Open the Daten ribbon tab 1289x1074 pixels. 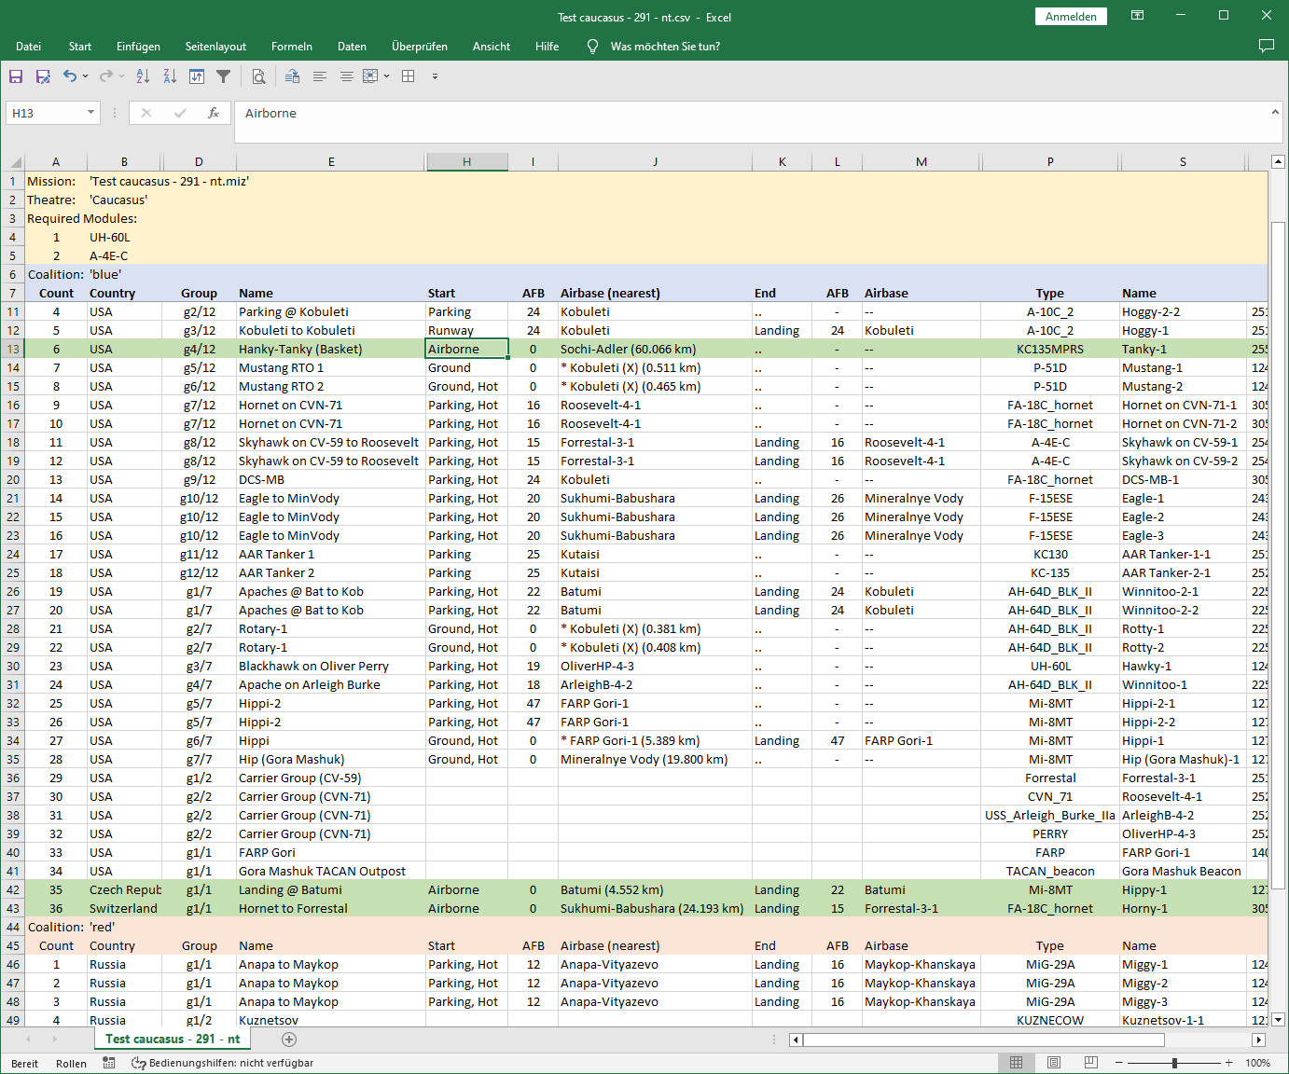coord(352,47)
